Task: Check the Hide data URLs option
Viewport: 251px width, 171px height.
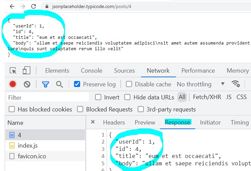Action: pos(127,97)
